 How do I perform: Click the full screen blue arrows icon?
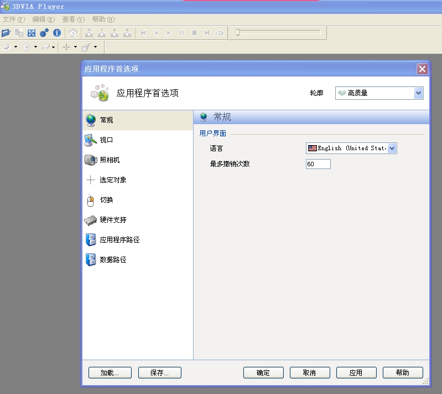point(32,33)
